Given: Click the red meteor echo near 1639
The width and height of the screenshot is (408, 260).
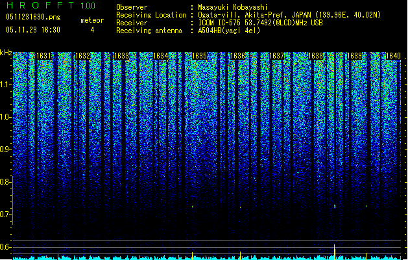Looking at the screenshot, I should click(x=335, y=207).
